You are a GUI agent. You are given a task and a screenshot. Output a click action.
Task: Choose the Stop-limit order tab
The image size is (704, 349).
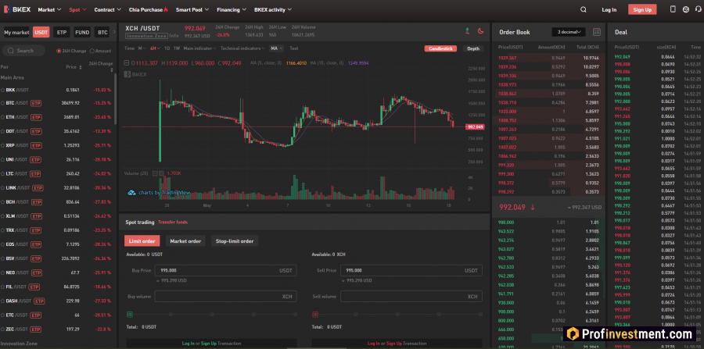coord(235,241)
